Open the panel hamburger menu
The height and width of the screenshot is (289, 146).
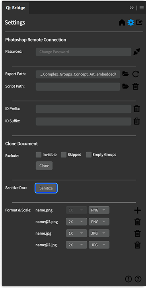click(x=141, y=8)
